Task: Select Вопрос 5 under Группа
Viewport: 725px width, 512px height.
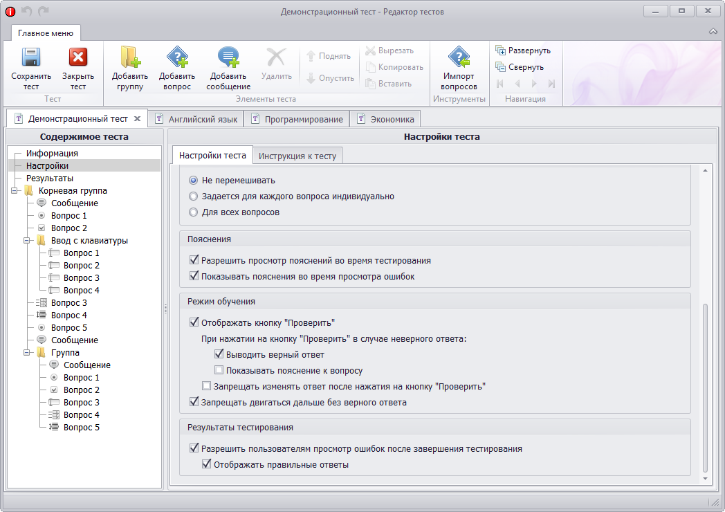Action: pos(82,428)
